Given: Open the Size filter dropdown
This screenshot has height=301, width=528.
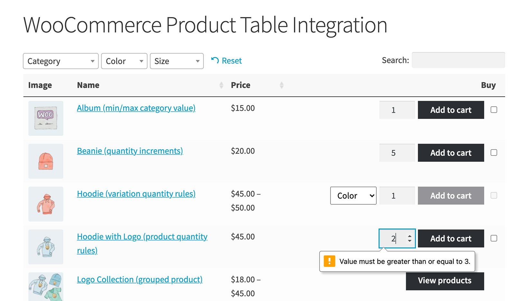Looking at the screenshot, I should [176, 61].
